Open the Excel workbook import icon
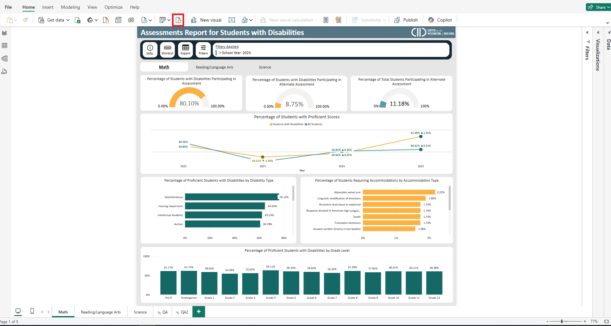This screenshot has height=326, width=611. 77,20
